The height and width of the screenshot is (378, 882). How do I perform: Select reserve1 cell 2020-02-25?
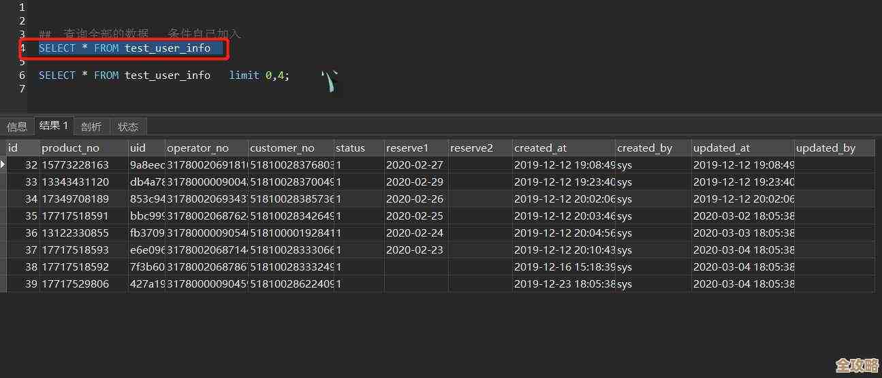tap(416, 216)
